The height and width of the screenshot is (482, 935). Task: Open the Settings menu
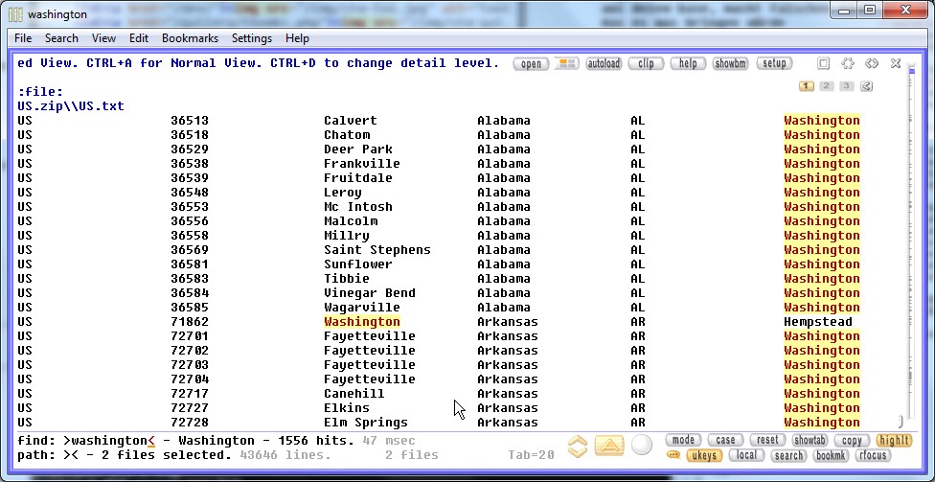(252, 38)
